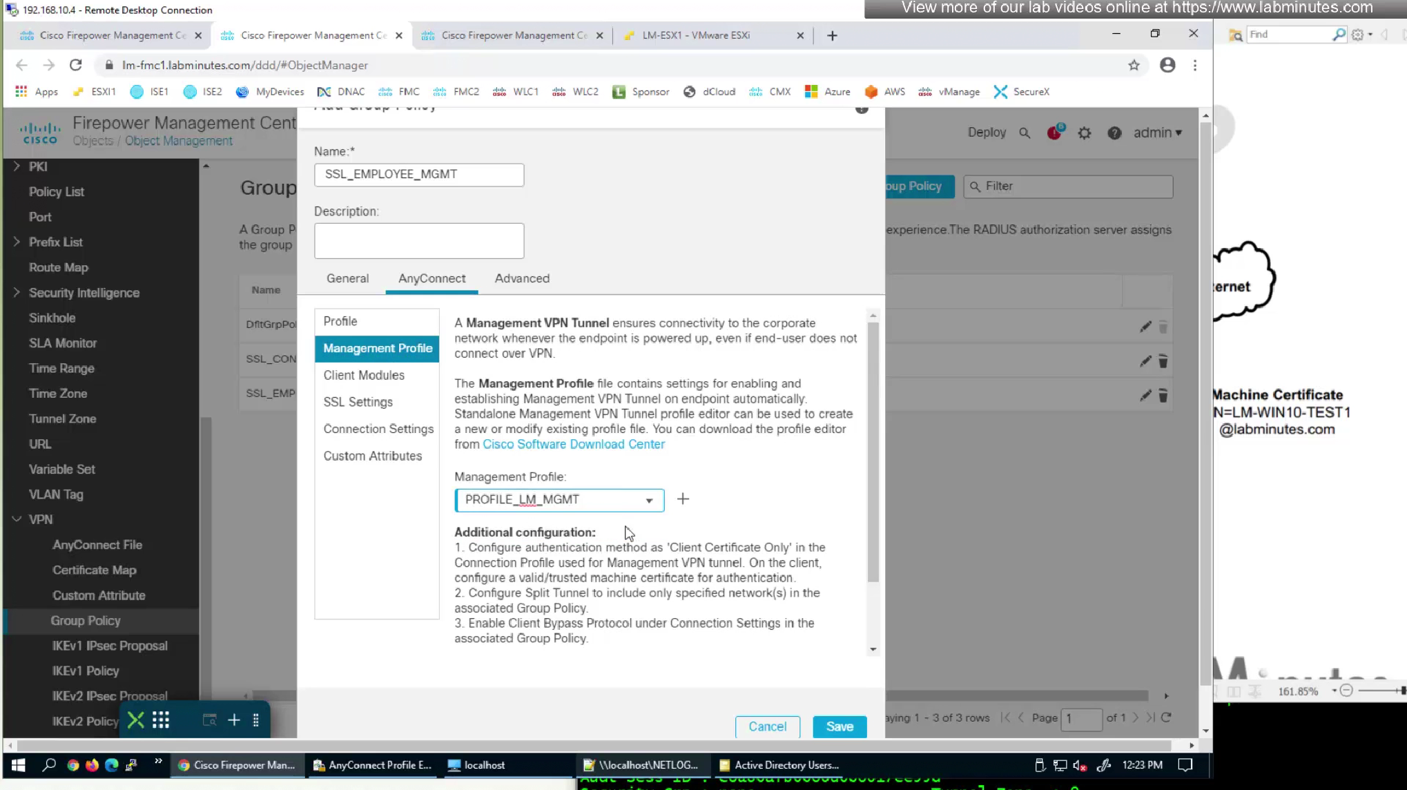
Task: Switch to the Advanced tab
Action: click(x=522, y=278)
